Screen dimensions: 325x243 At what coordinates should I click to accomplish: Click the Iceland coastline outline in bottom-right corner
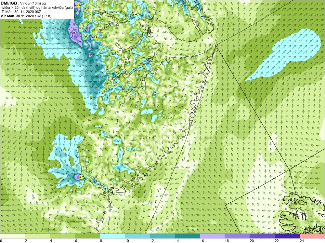(x=302, y=213)
